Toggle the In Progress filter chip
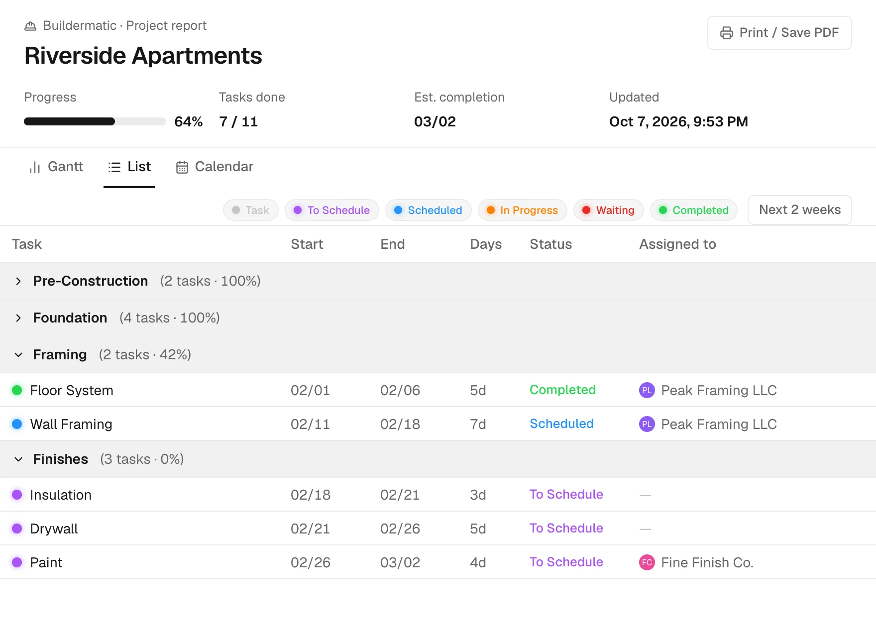The height and width of the screenshot is (637, 876). click(523, 210)
